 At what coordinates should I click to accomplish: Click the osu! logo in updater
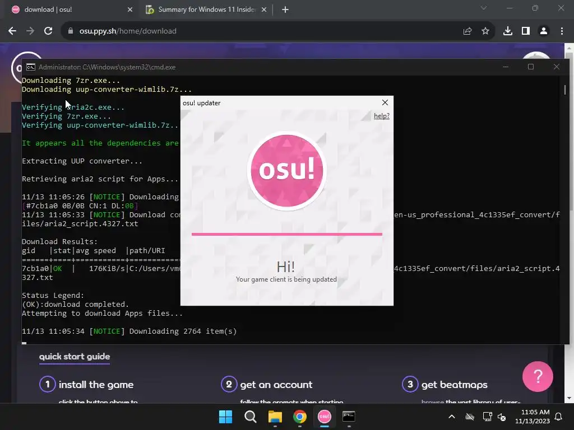(x=286, y=170)
